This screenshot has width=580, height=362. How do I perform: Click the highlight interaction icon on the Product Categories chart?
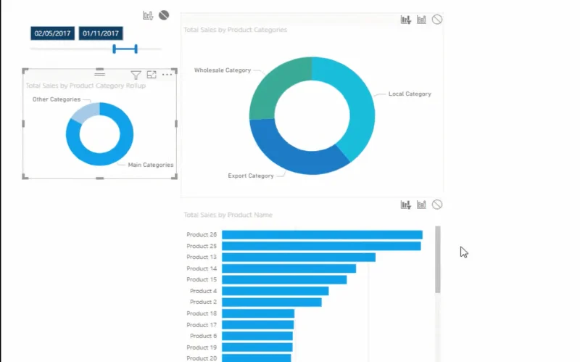tap(421, 20)
